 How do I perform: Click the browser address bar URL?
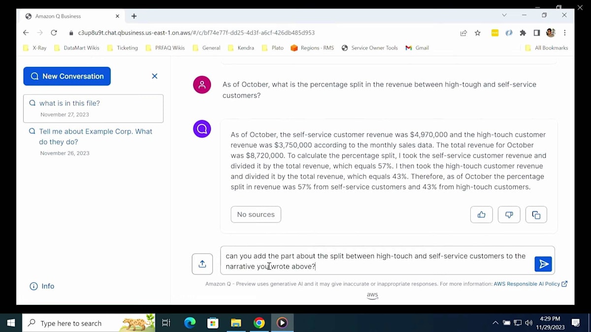(196, 33)
